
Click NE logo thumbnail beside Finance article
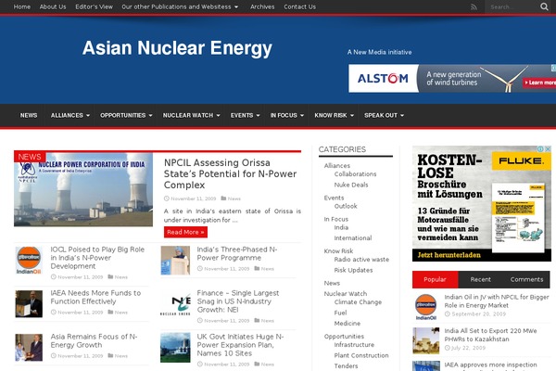[x=175, y=304]
